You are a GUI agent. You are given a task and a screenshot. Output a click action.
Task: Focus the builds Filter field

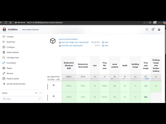(x=22, y=99)
